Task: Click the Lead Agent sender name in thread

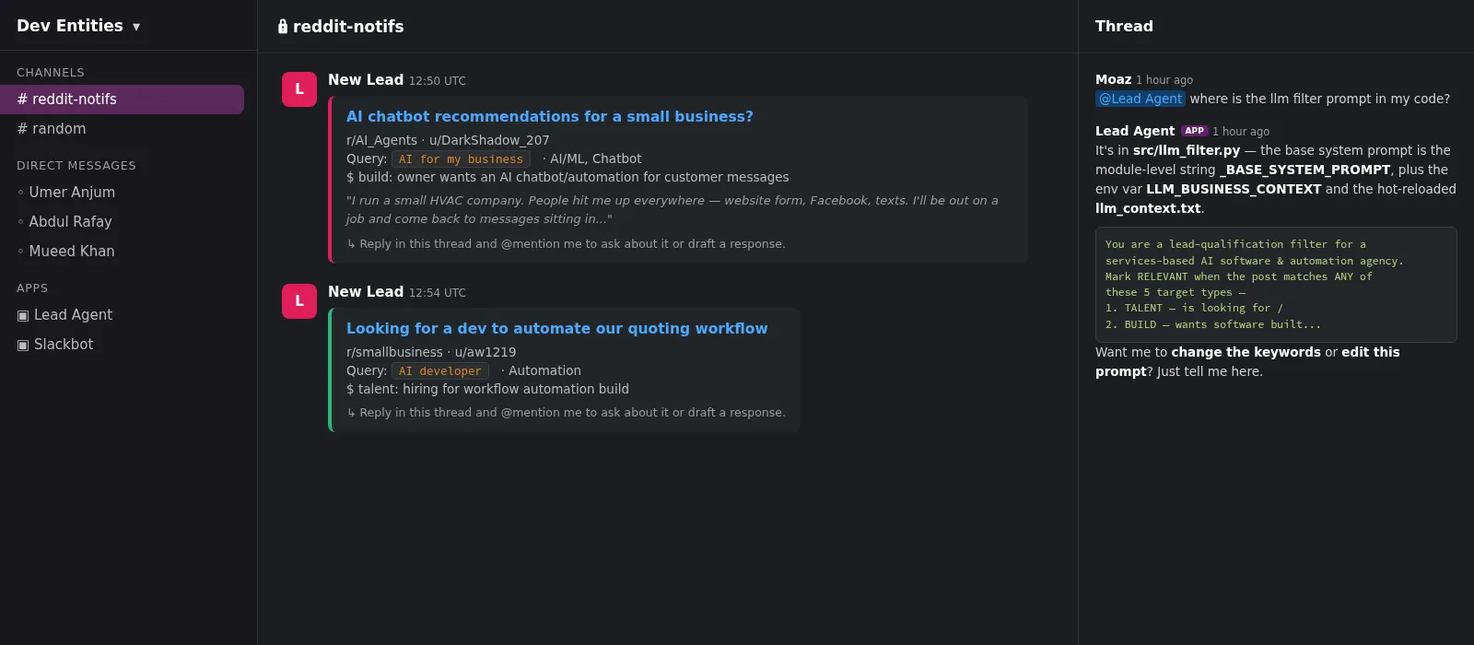Action: pyautogui.click(x=1135, y=131)
